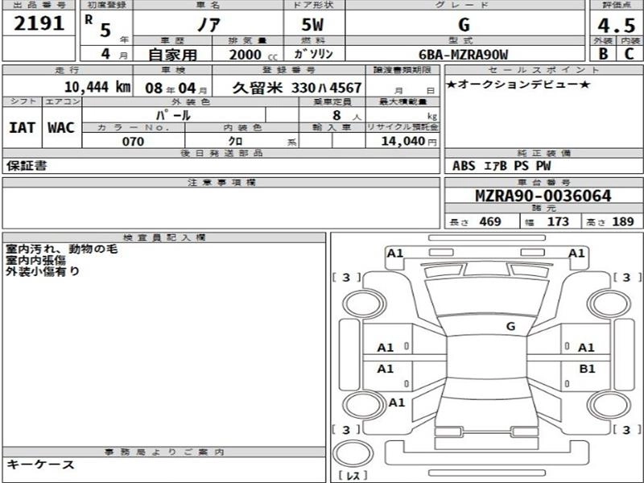Click the interior grade letter C
This screenshot has width=644, height=483.
[629, 53]
